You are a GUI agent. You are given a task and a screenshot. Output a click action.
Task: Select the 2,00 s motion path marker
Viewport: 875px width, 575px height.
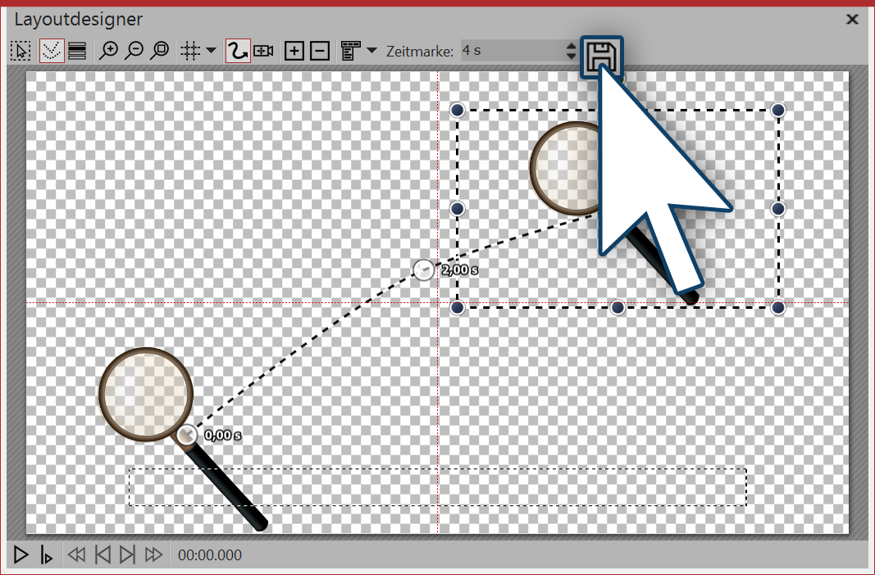423,269
